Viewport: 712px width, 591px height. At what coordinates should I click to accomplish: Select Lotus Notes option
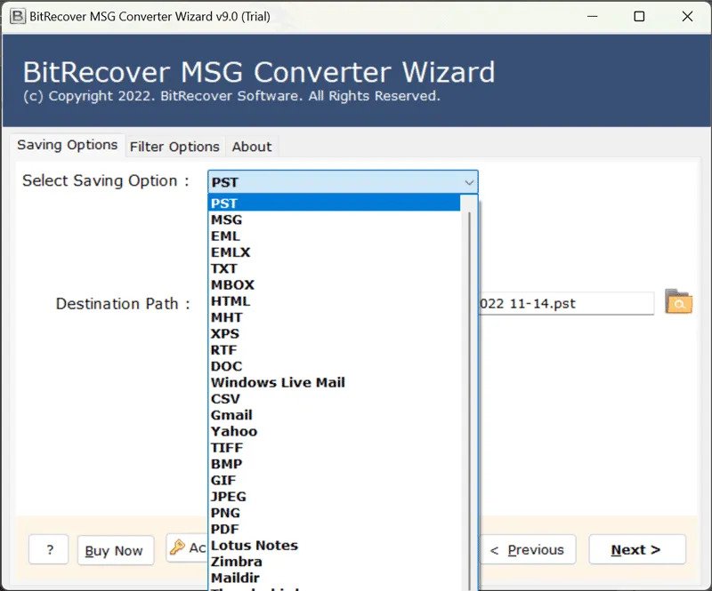pyautogui.click(x=335, y=545)
